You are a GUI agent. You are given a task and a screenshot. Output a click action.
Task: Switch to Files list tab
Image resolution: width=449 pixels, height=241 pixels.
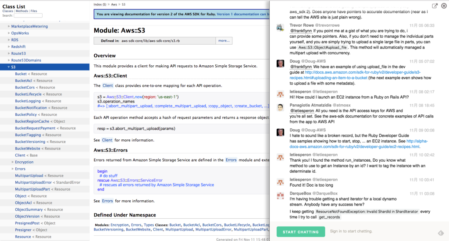34,11
